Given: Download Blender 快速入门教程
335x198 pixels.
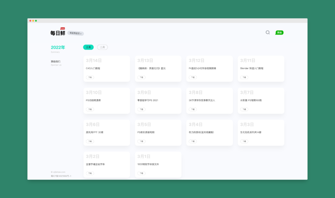Looking at the screenshot, I should pyautogui.click(x=244, y=77).
